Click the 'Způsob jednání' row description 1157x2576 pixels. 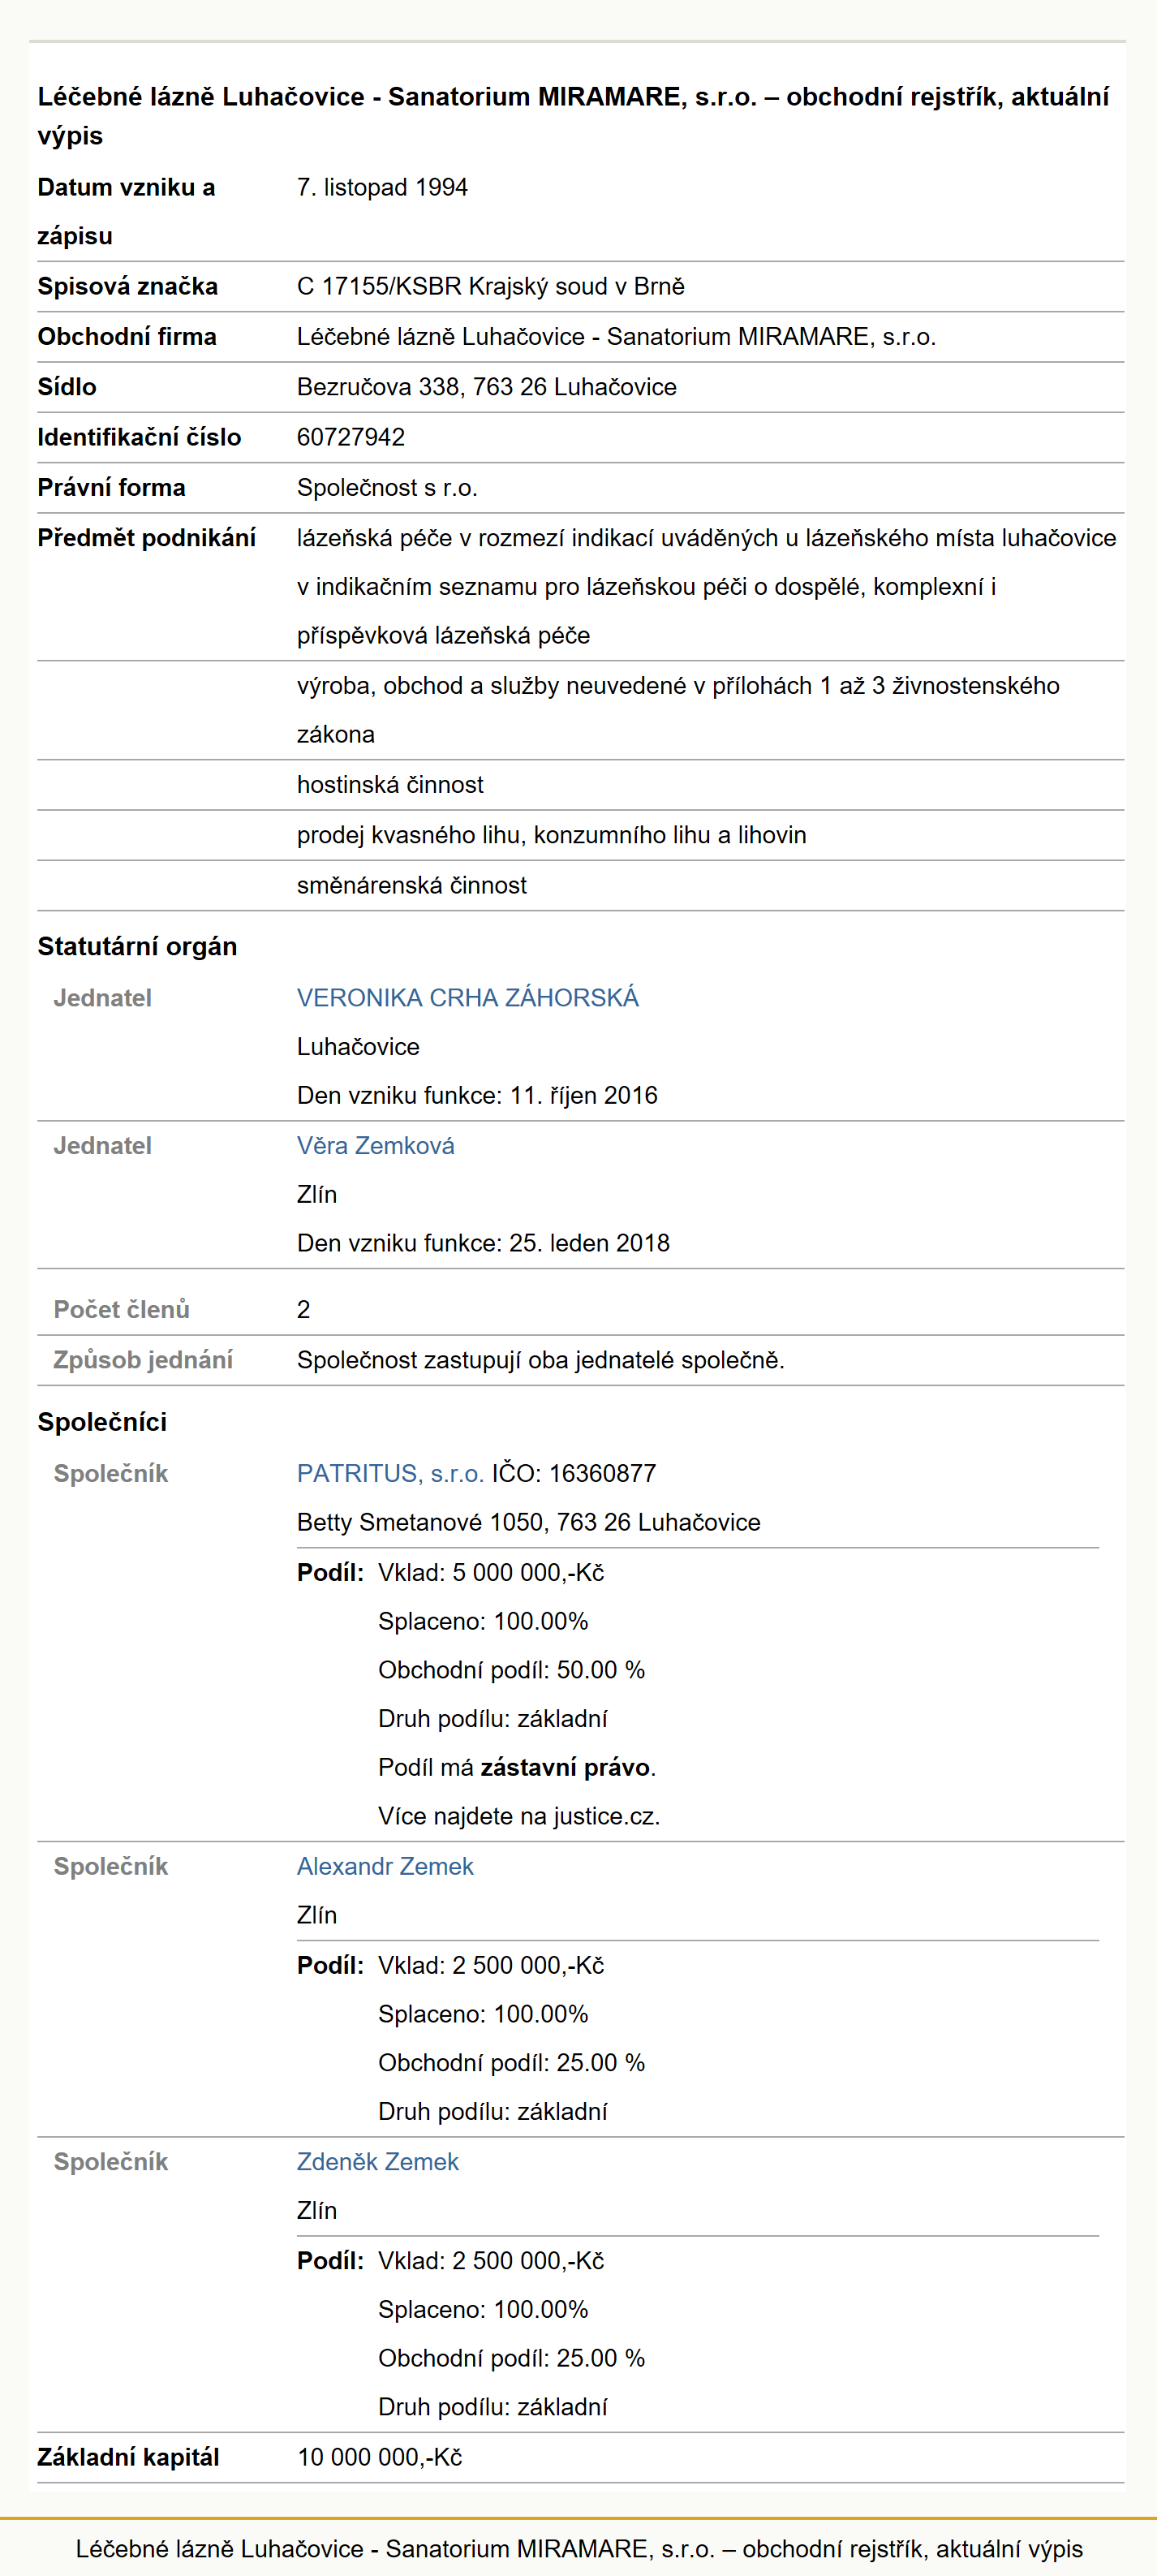tap(541, 1360)
